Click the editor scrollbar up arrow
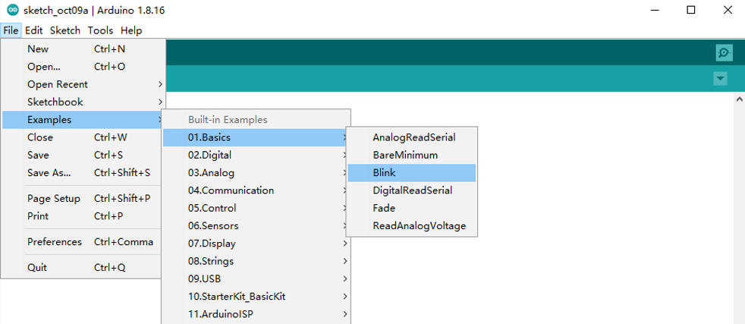745x324 pixels. (x=739, y=99)
